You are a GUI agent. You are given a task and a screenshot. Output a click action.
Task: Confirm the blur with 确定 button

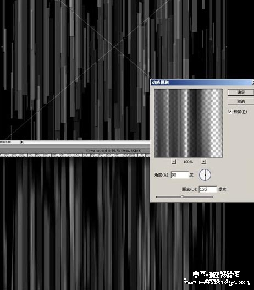pyautogui.click(x=241, y=92)
